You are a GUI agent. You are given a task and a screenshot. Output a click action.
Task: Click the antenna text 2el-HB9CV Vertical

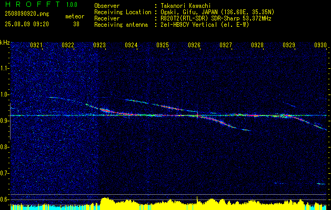click(x=189, y=25)
